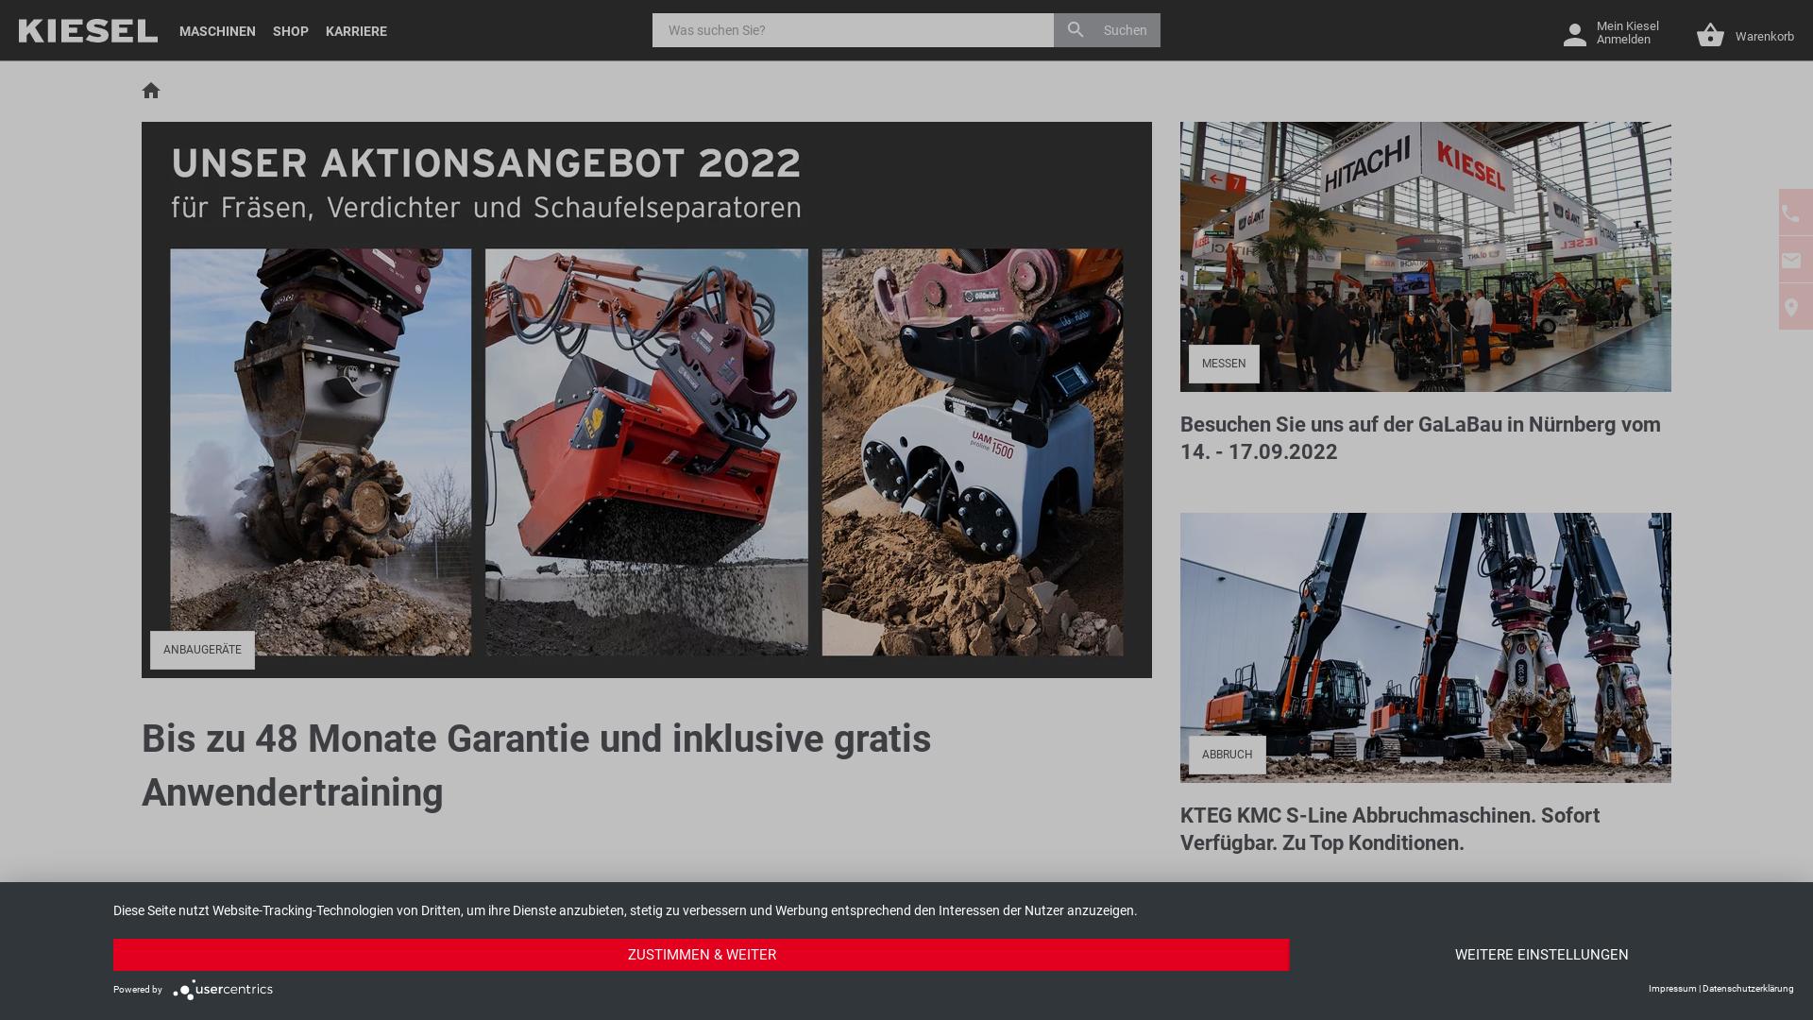Click the ANBAUGERÄTE category tag
This screenshot has height=1020, width=1813.
[x=202, y=650]
